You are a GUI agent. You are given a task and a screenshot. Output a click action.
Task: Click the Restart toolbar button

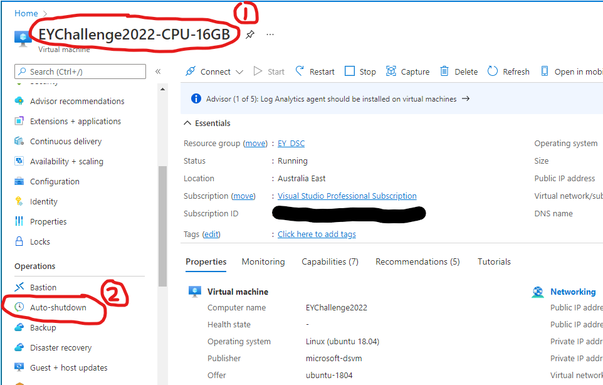point(315,71)
